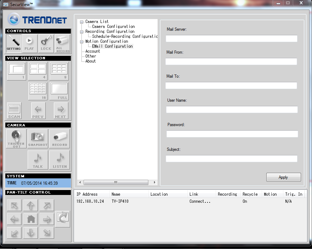Open About tree item

point(91,61)
